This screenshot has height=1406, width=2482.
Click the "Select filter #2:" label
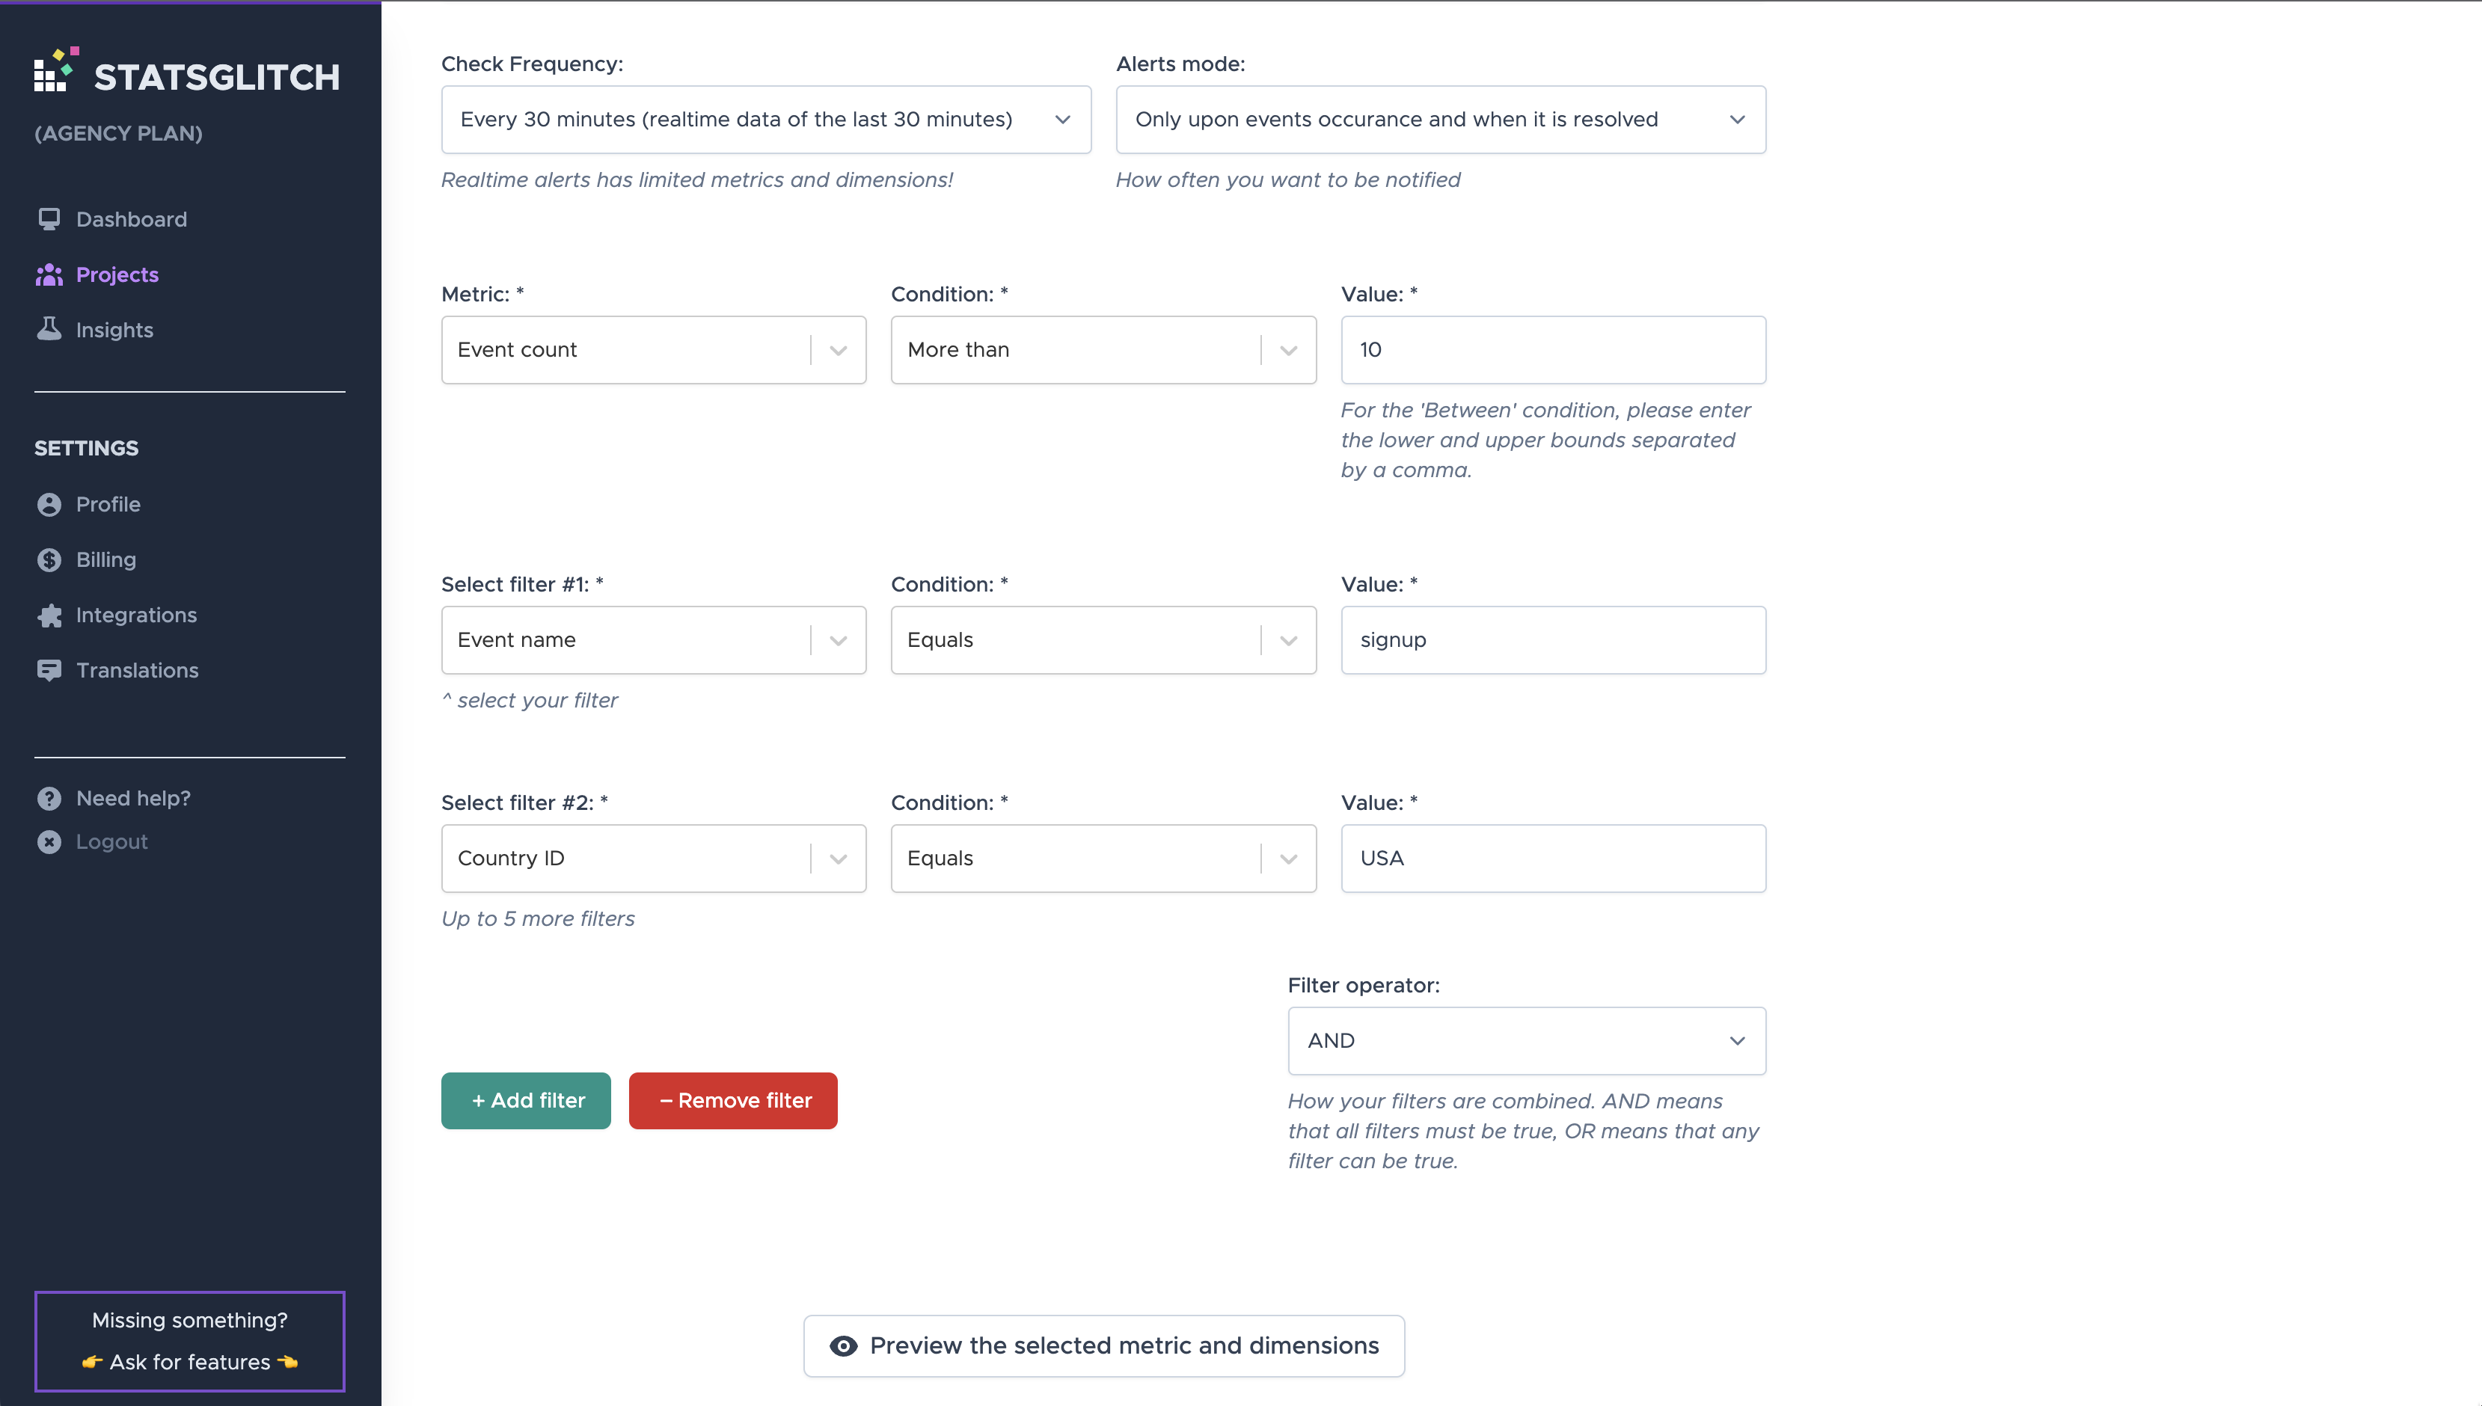click(524, 802)
